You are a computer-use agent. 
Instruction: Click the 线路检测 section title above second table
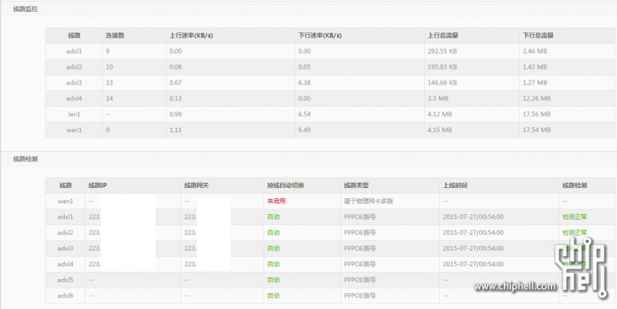pyautogui.click(x=25, y=159)
